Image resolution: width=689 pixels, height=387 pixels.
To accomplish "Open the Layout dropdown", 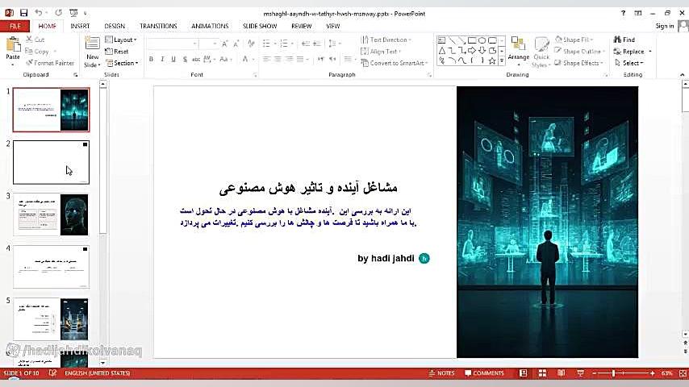I will 121,40.
